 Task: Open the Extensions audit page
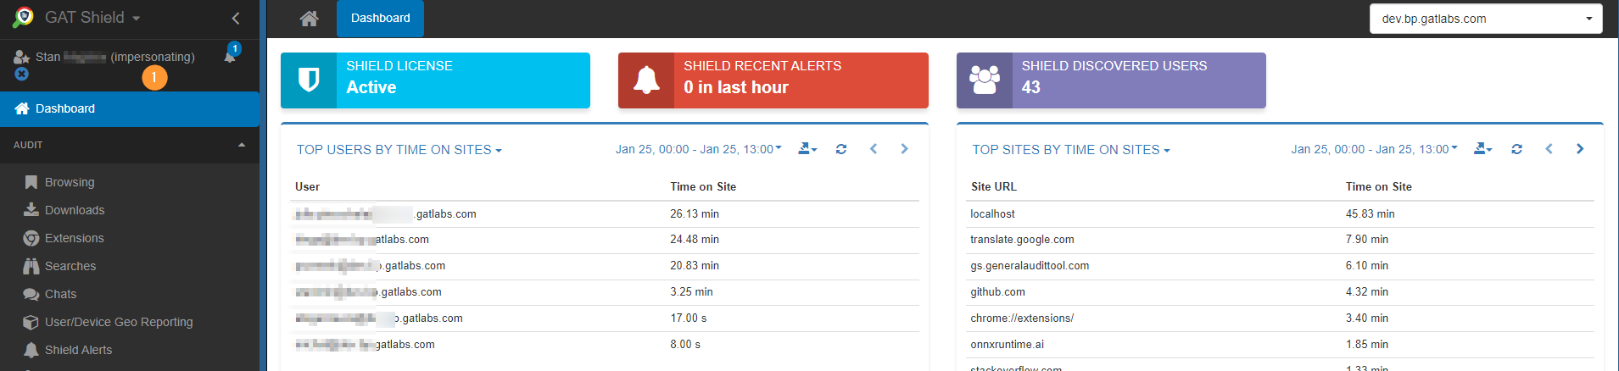point(75,238)
